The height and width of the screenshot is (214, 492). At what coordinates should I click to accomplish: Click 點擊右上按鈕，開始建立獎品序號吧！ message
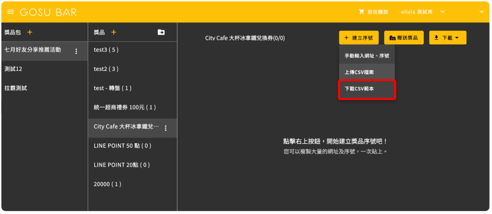pos(336,141)
